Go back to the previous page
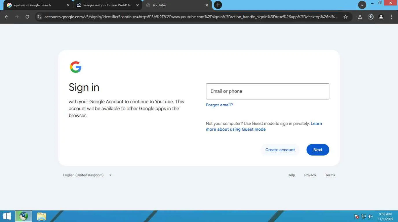Viewport: 398px width, 222px height. (6, 17)
